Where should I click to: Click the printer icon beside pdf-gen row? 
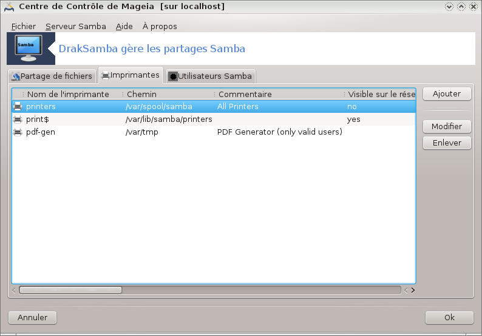pyautogui.click(x=18, y=132)
